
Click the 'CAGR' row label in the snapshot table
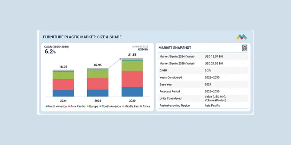pos(163,70)
